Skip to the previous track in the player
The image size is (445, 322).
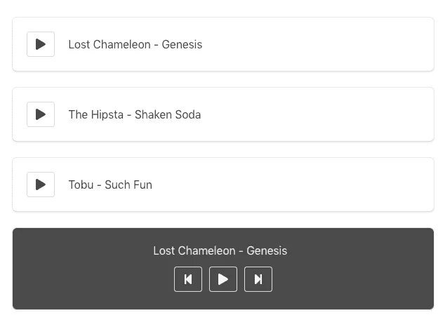(x=188, y=279)
